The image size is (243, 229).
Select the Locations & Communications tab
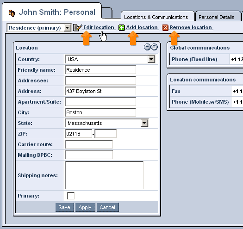pos(156,17)
